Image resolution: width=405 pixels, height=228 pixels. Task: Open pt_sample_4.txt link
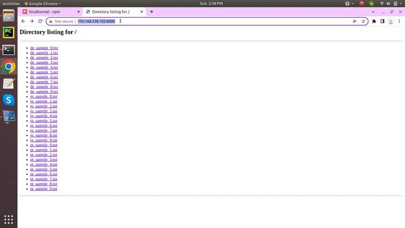(44, 165)
